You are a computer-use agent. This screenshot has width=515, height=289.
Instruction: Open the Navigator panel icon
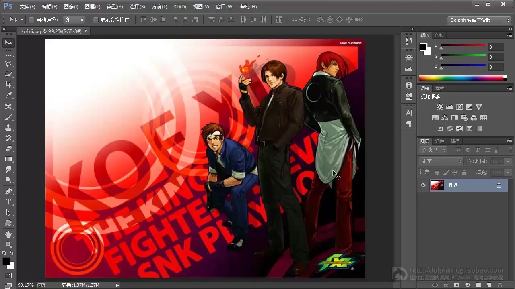409,57
